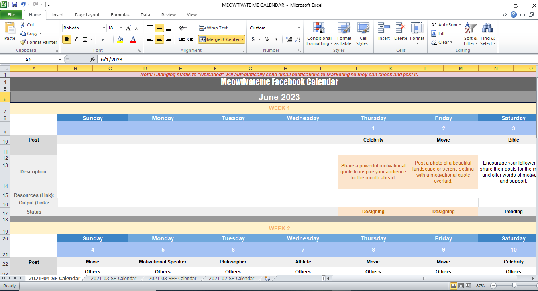538x291 pixels.
Task: Open the font name Roboto dropdown
Action: (104, 28)
